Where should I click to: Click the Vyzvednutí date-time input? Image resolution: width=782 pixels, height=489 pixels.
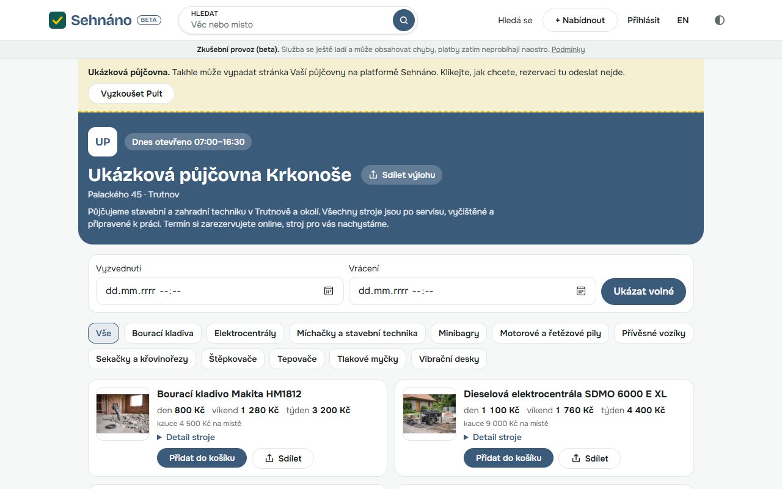(220, 291)
